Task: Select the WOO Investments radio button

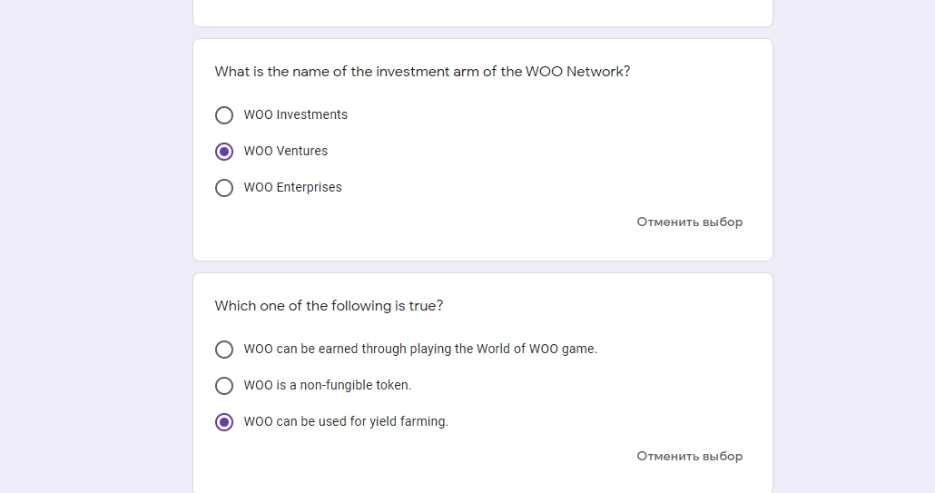Action: [x=224, y=115]
